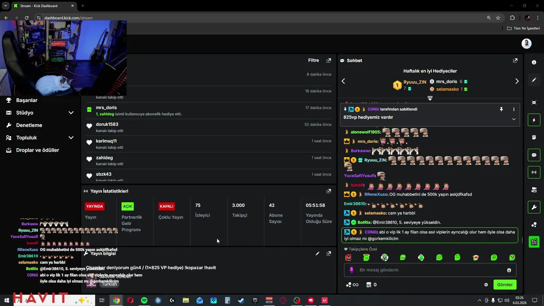Click the clip capture icon in right sidebar
This screenshot has width=544, height=306.
pyautogui.click(x=534, y=102)
